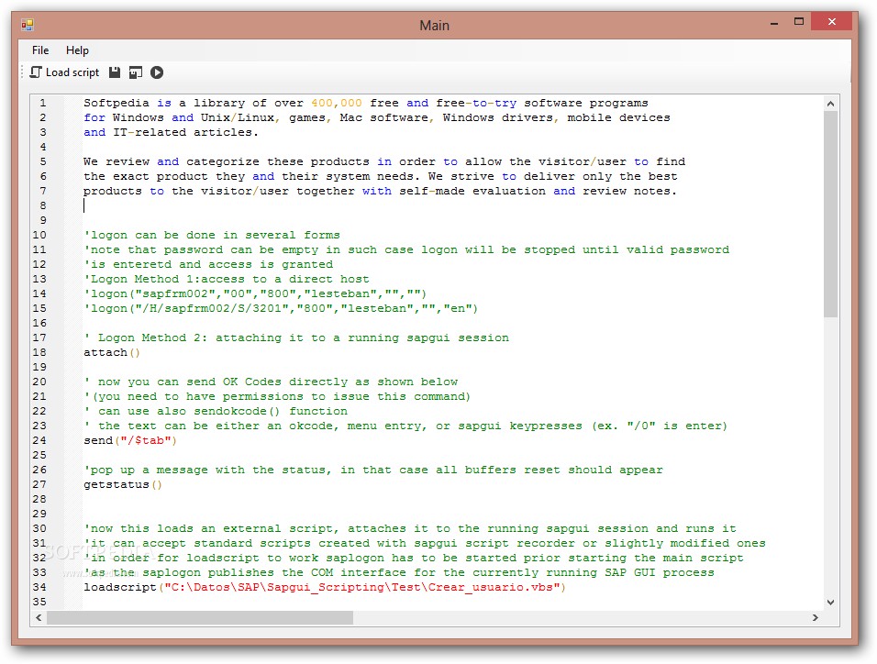Click the horizontal scrollbar left arrow

[x=39, y=617]
